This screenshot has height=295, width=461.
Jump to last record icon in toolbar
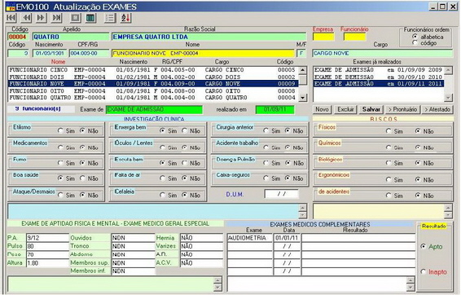(56, 18)
